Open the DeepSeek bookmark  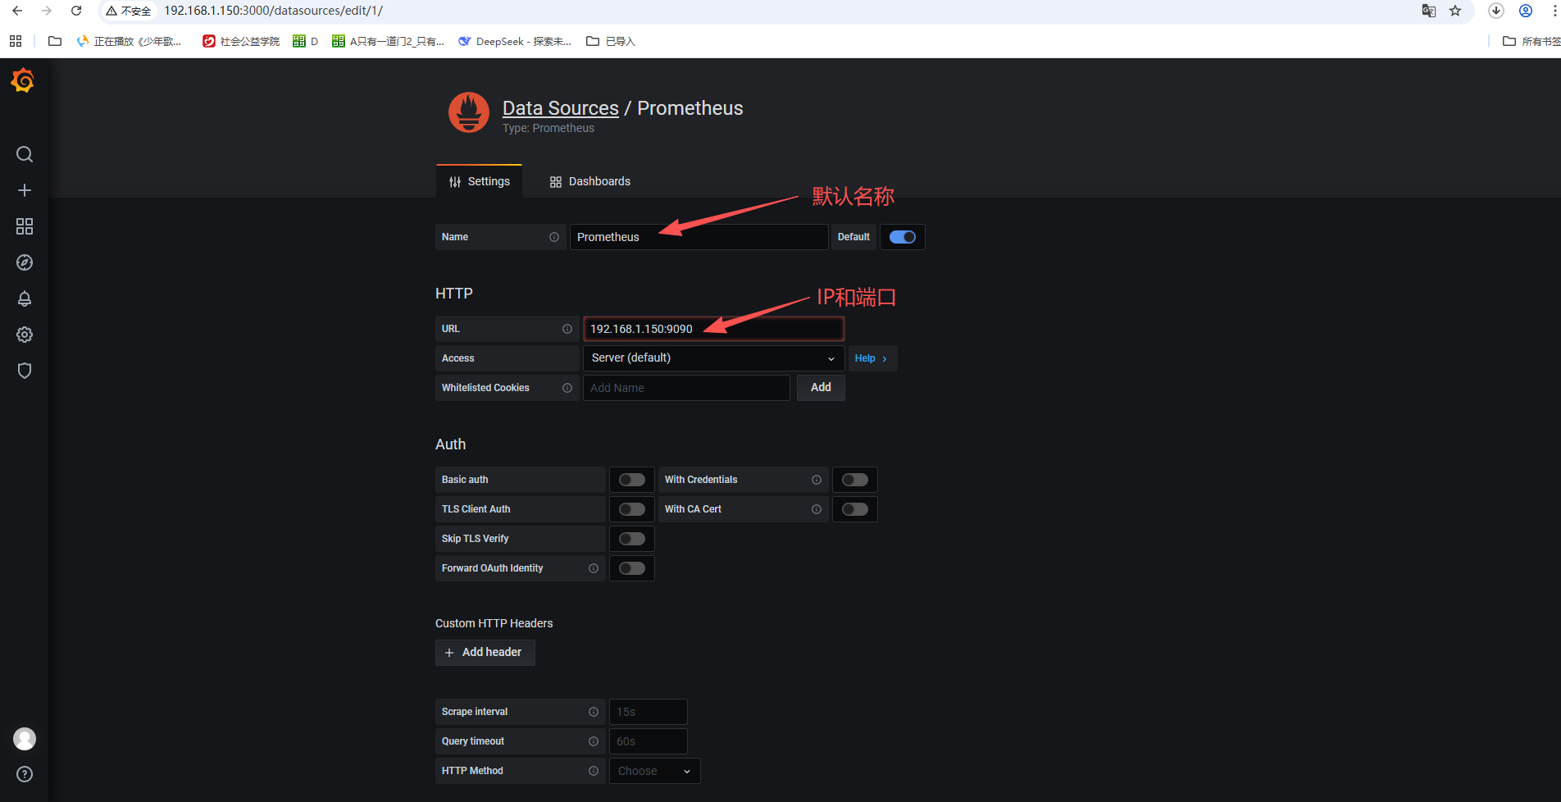point(515,41)
